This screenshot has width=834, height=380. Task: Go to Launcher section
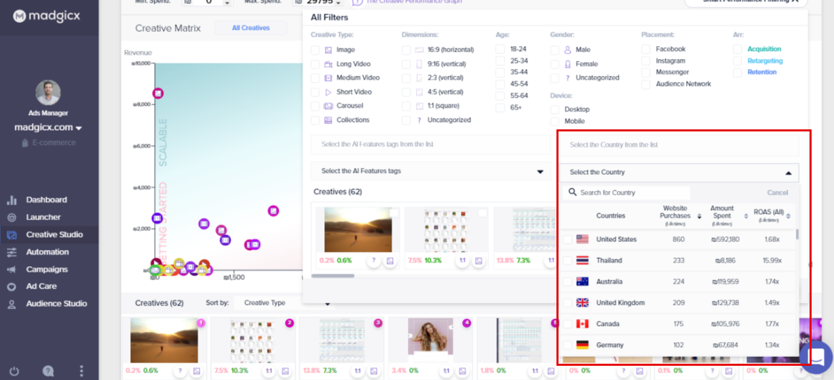click(43, 217)
